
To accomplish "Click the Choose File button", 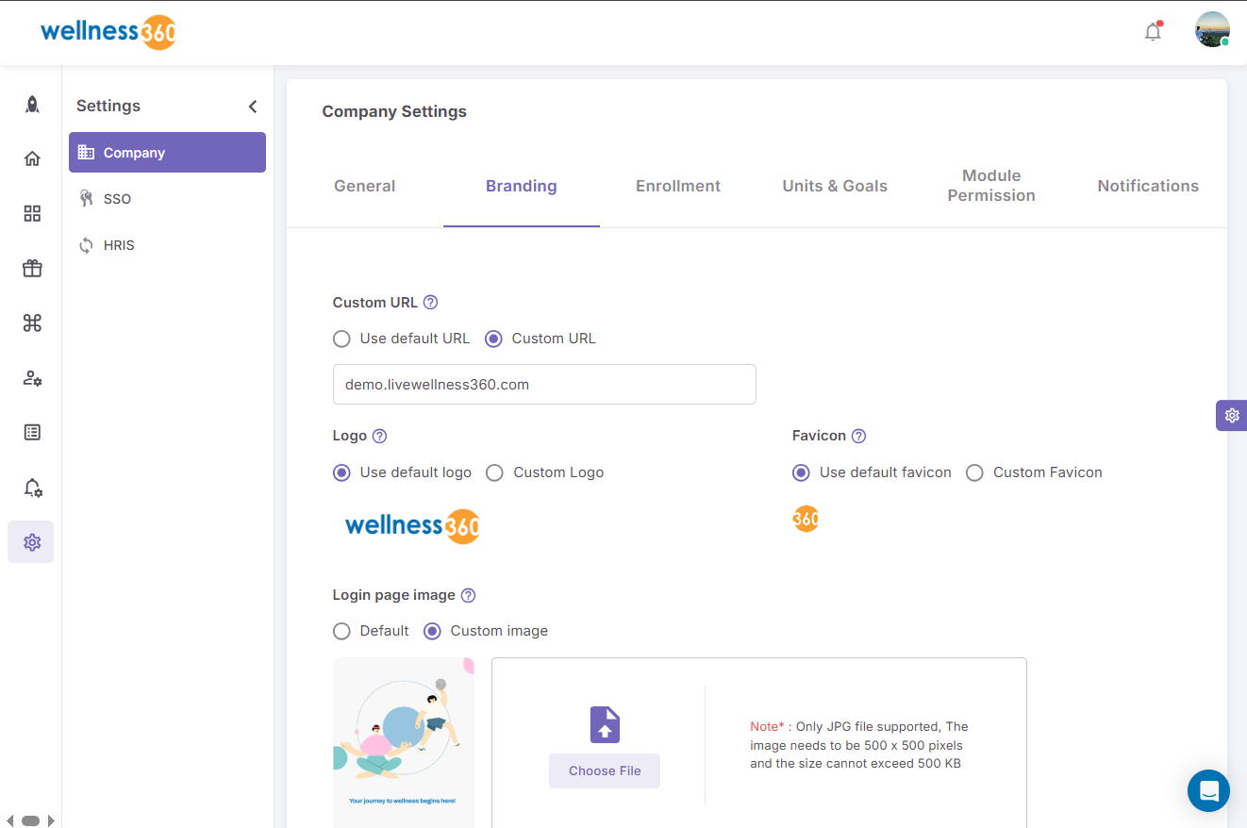I will (x=605, y=770).
